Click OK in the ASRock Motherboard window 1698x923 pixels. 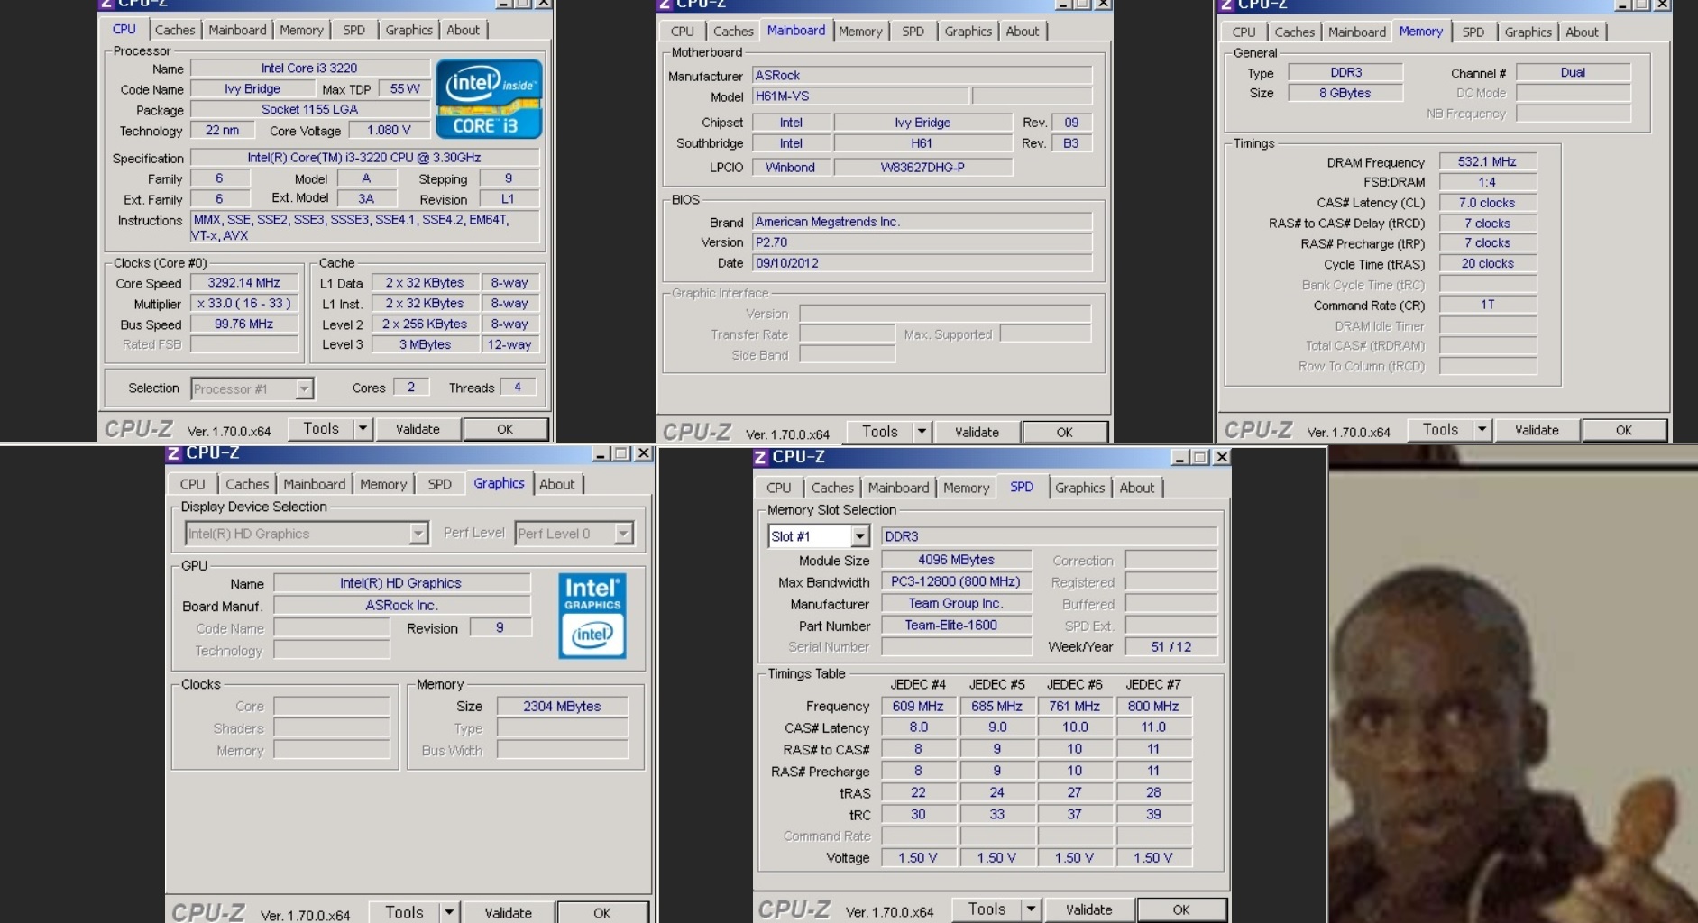tap(1064, 432)
